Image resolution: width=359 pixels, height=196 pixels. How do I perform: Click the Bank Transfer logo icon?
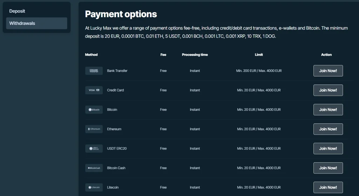pos(94,71)
